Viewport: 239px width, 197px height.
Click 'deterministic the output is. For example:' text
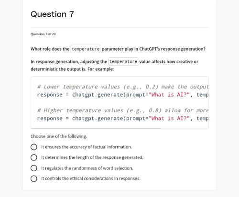click(72, 69)
